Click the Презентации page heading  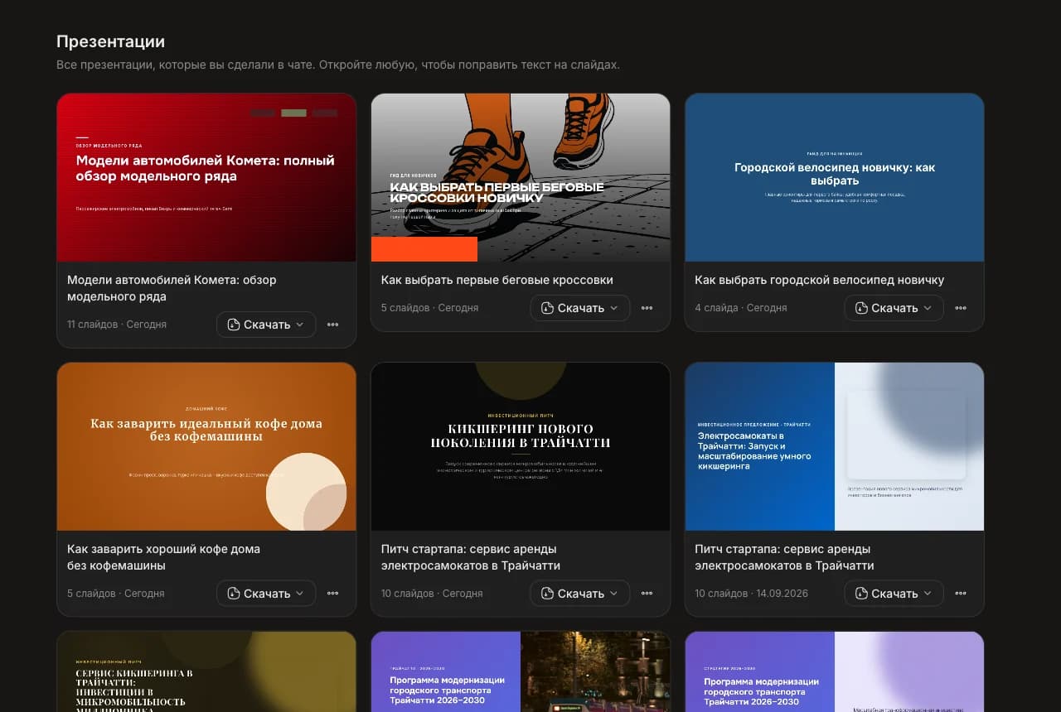[x=111, y=41]
